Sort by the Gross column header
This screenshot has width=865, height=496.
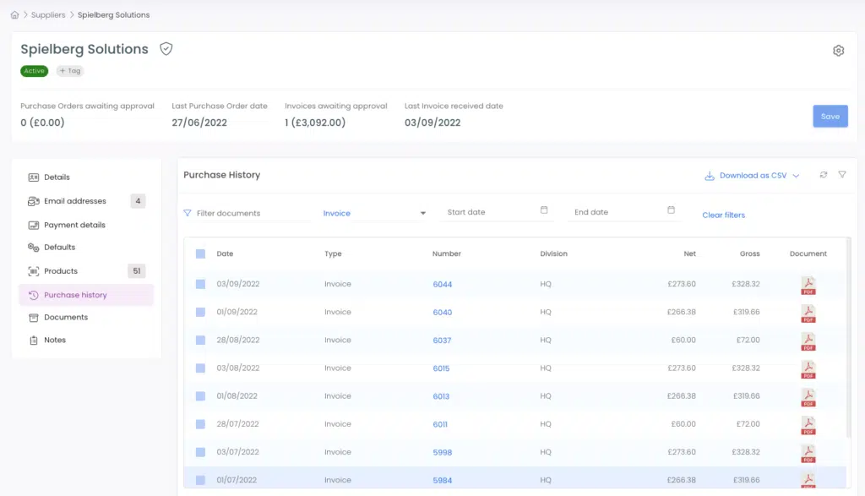click(750, 253)
